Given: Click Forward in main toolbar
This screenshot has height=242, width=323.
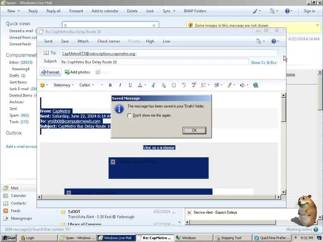Looking at the screenshot, I should [x=76, y=11].
